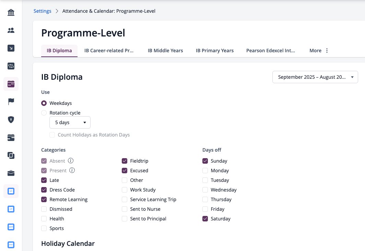The height and width of the screenshot is (251, 365).
Task: Open the shield icon in sidebar
Action: (x=11, y=119)
